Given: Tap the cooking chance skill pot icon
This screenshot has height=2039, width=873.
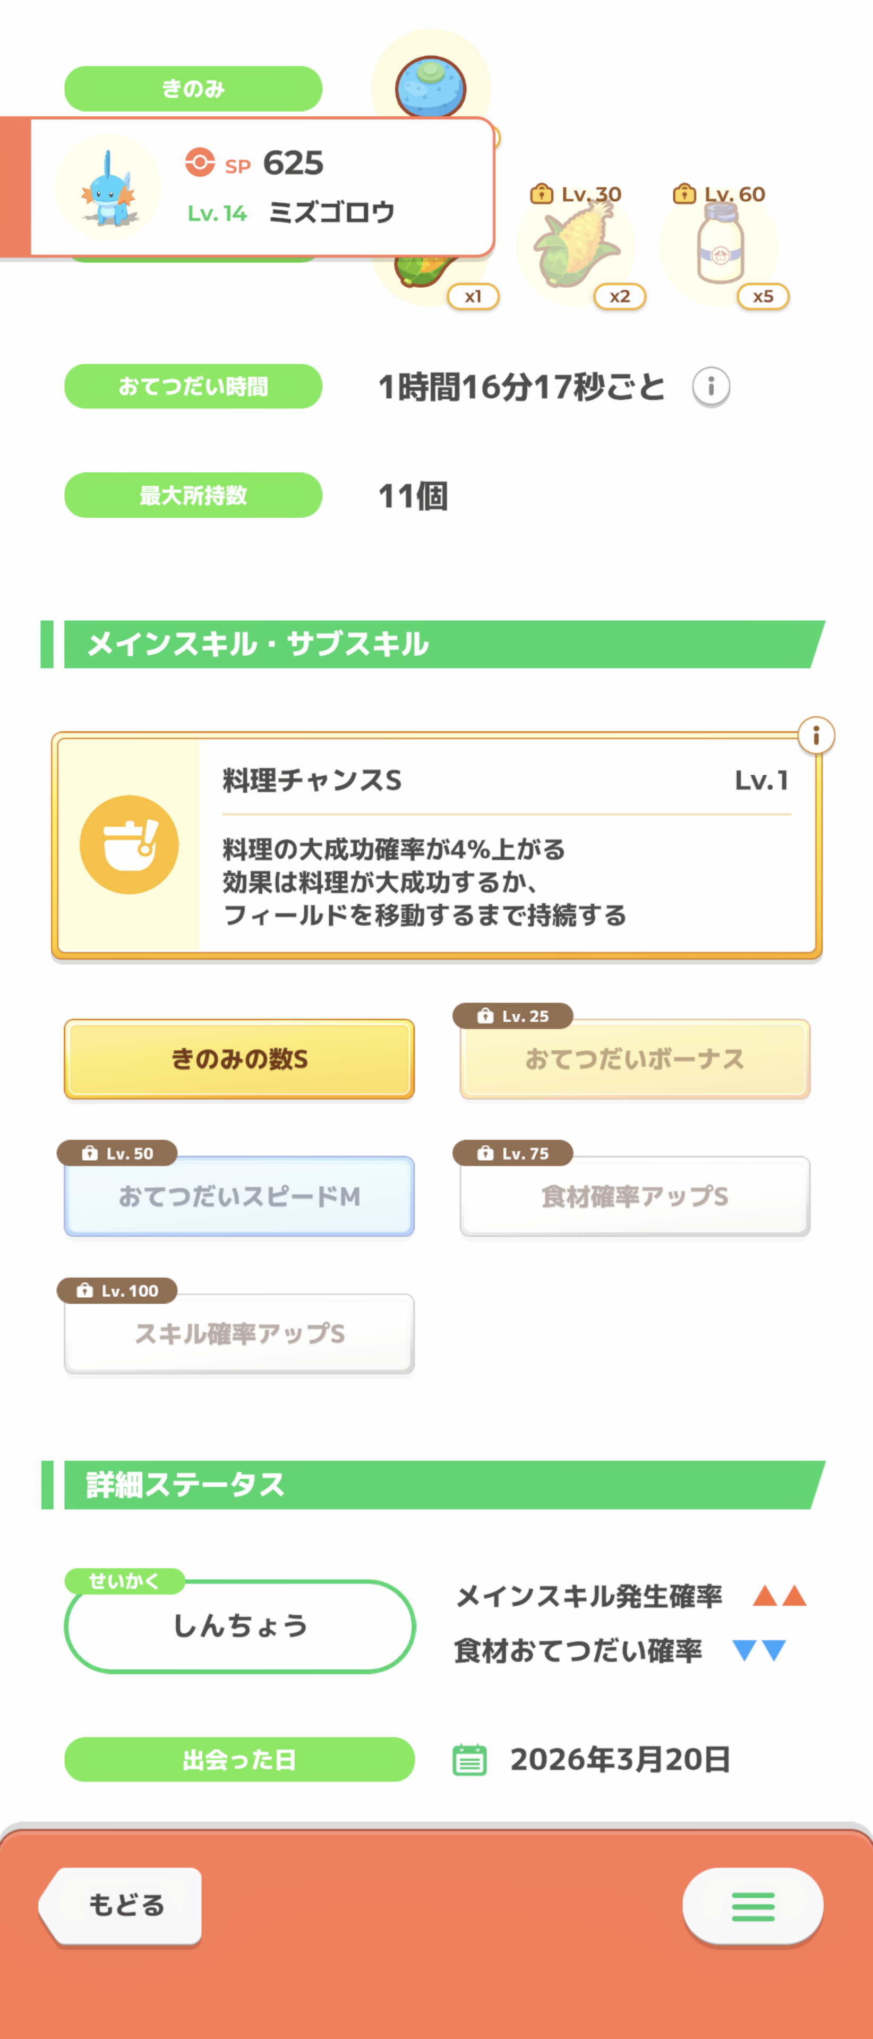Looking at the screenshot, I should (129, 845).
